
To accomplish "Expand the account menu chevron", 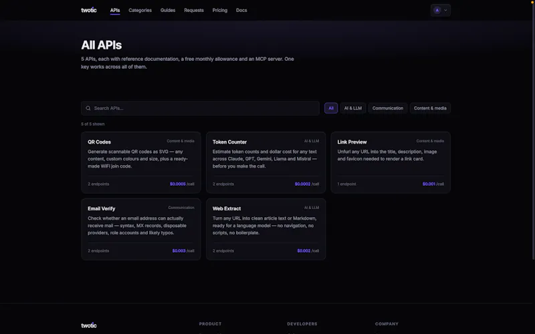I will [445, 10].
